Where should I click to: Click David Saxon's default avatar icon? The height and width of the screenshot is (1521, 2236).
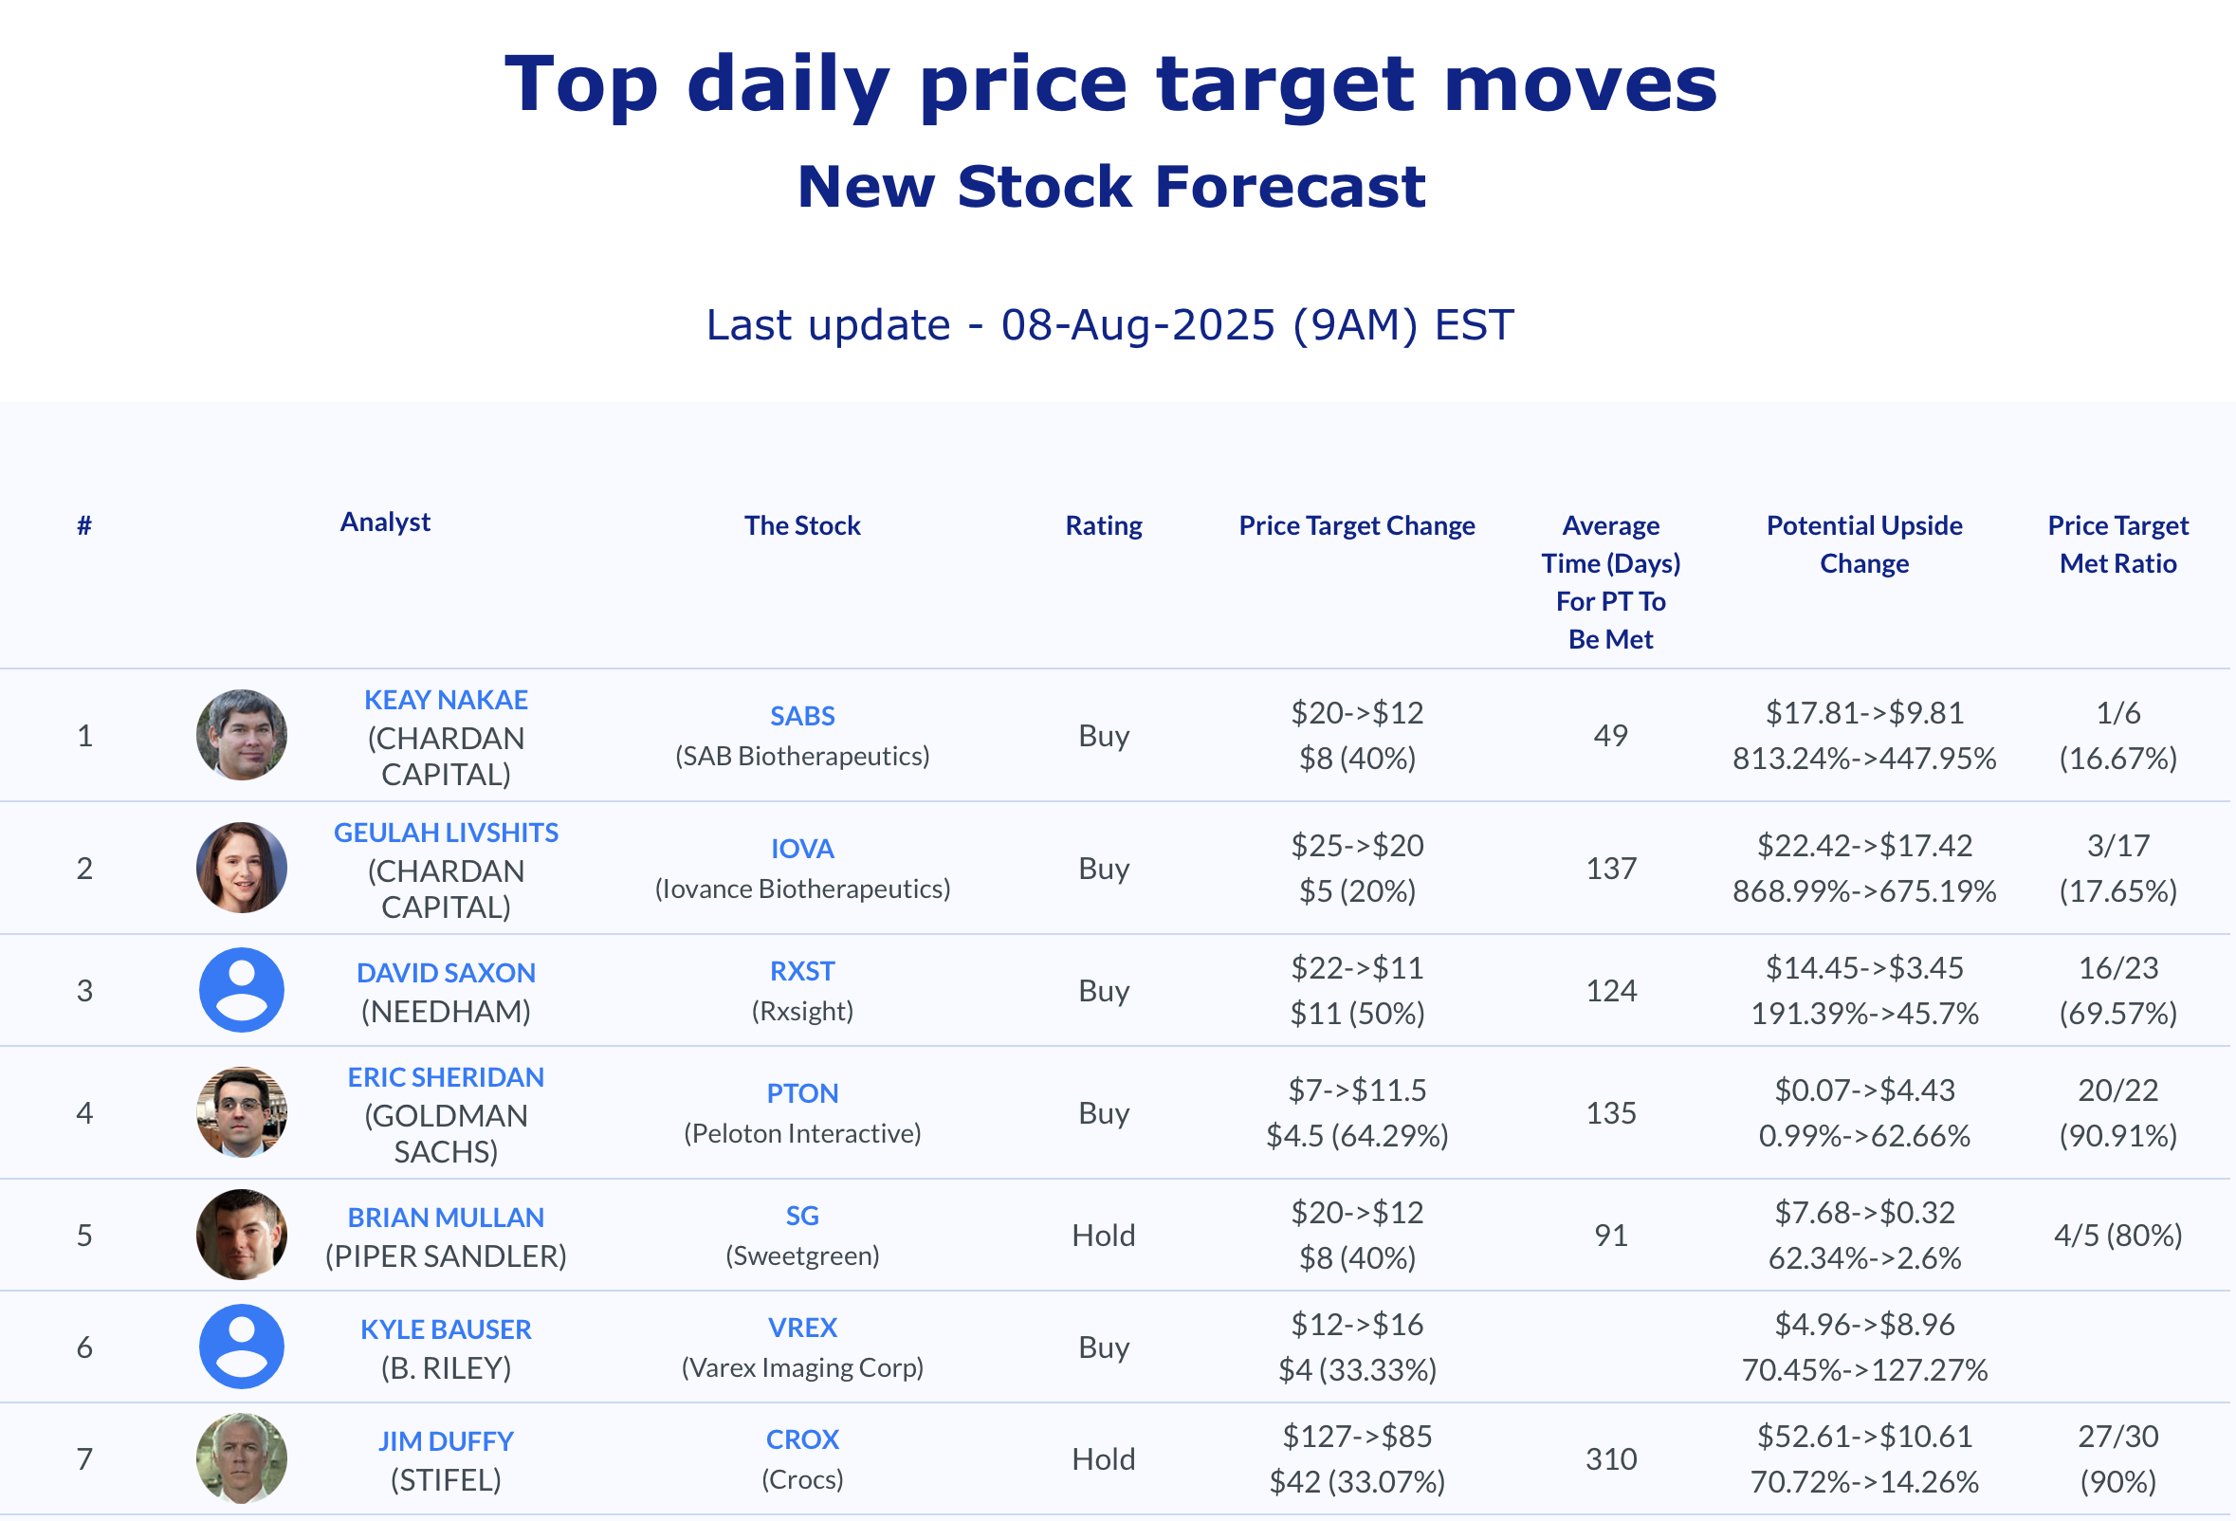242,990
